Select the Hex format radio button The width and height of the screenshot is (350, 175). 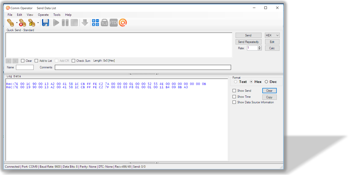[251, 82]
